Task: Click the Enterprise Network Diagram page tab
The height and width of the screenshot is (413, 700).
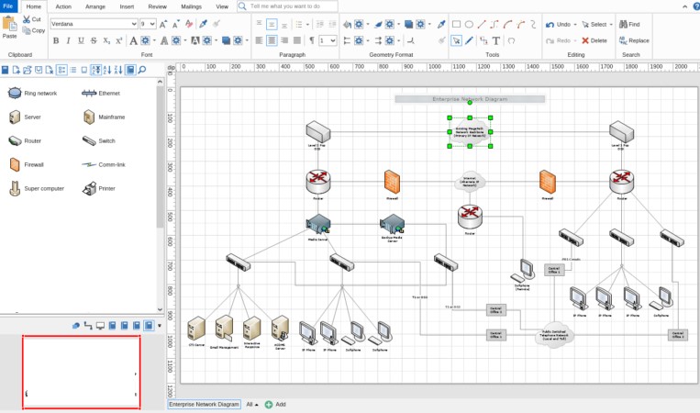Action: (x=204, y=405)
